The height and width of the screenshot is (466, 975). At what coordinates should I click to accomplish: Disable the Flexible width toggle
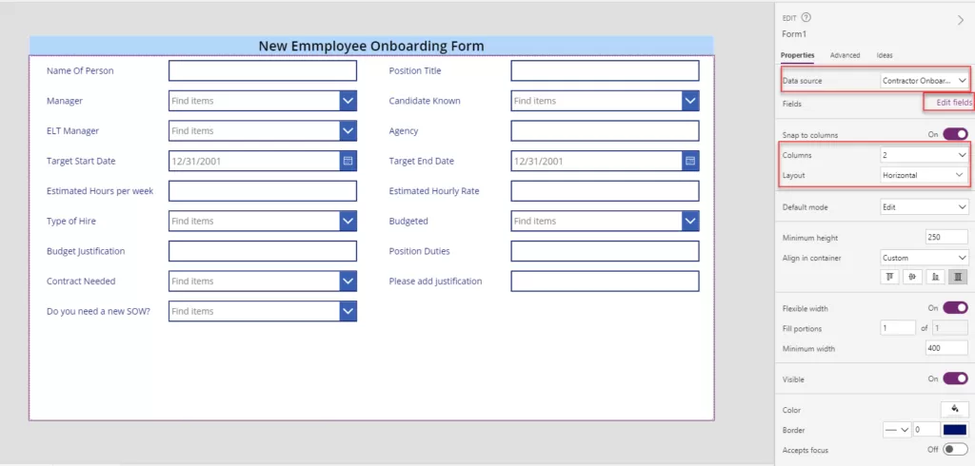[954, 308]
